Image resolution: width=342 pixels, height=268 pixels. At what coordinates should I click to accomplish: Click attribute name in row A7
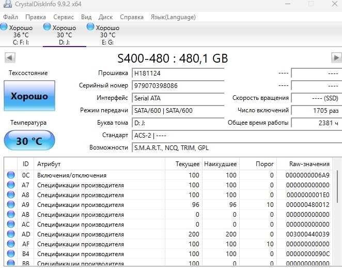80,185
